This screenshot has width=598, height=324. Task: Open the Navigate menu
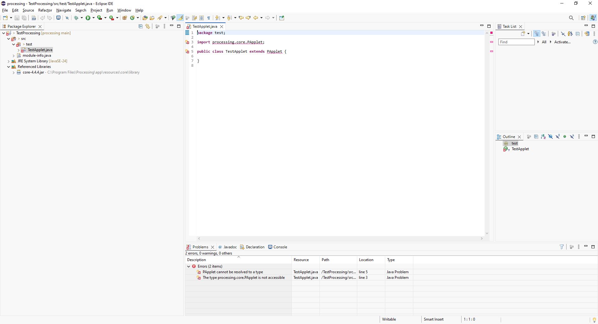pos(64,10)
